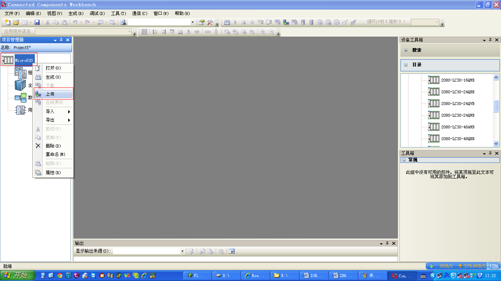Select the 2080-LC30-24QBB device from the catalog
The height and width of the screenshot is (281, 501).
(x=457, y=92)
